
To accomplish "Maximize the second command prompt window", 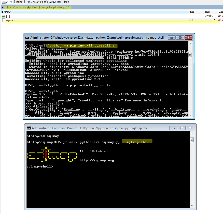I will (182, 128).
